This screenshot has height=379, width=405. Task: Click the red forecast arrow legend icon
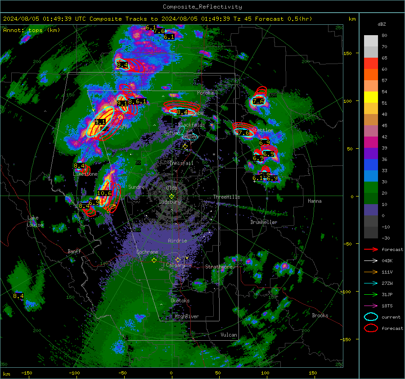(371, 249)
